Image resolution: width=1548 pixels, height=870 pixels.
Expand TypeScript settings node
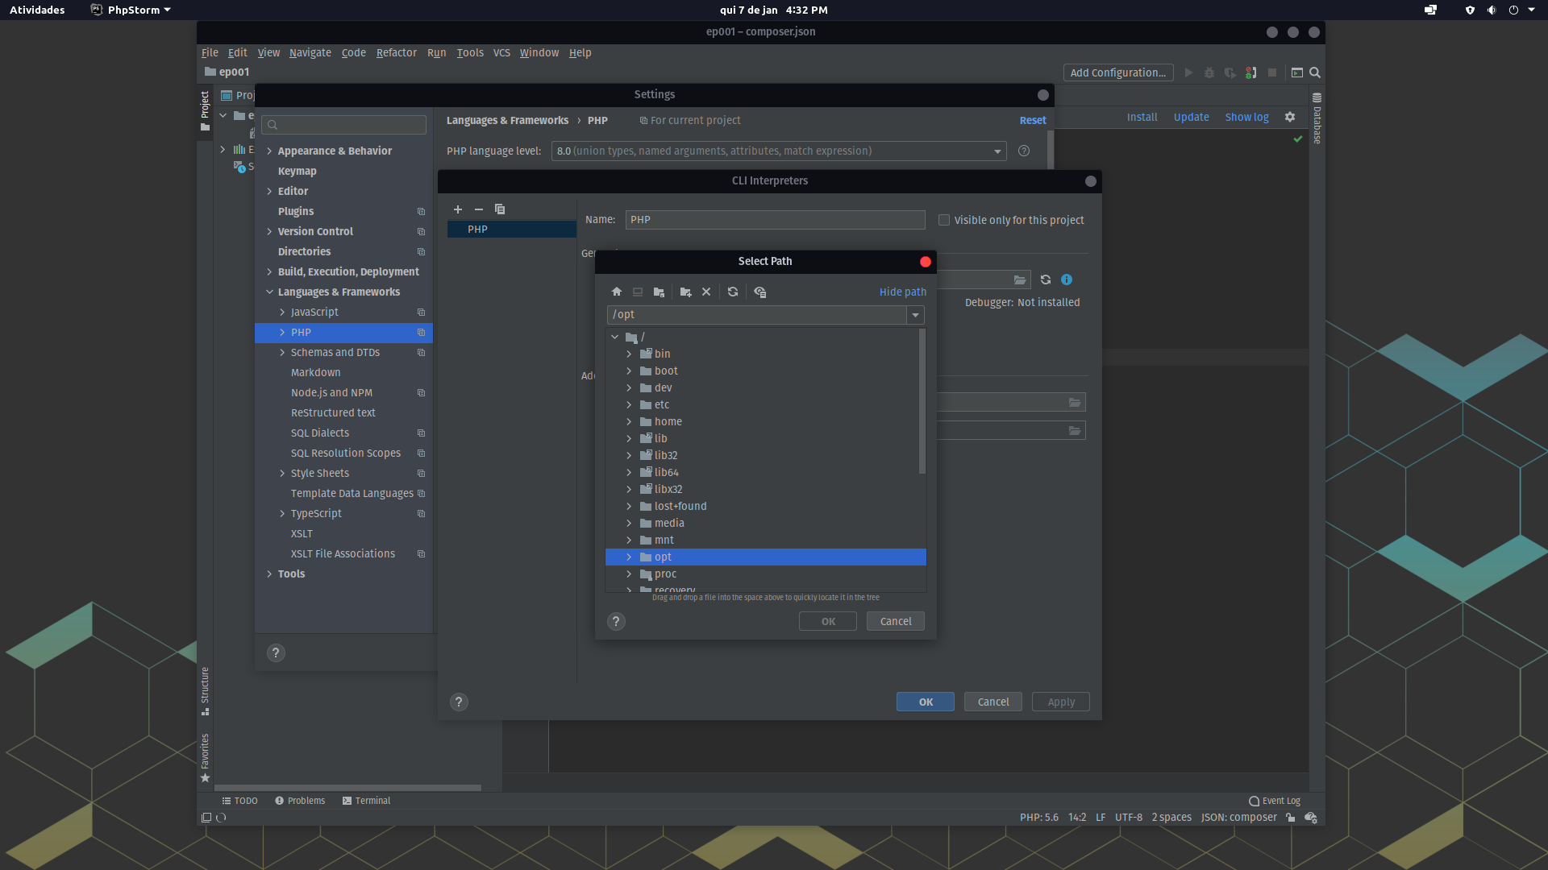pyautogui.click(x=282, y=513)
